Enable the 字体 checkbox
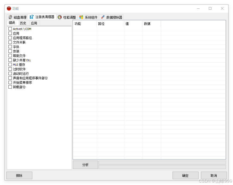The image size is (233, 185). (10, 47)
